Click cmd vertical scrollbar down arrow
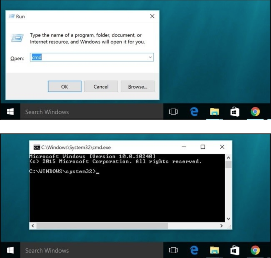 228,219
